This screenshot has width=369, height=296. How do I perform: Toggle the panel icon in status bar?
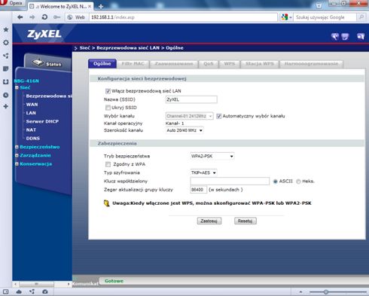pos(5,291)
